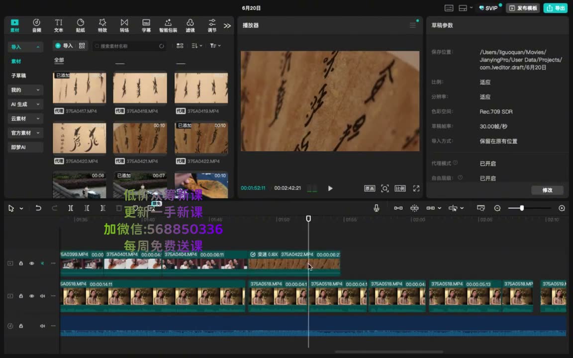Click the QR code icon beside 导入
The height and width of the screenshot is (358, 573).
(82, 46)
